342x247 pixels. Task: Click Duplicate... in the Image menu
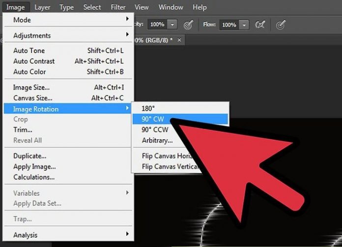[29, 156]
